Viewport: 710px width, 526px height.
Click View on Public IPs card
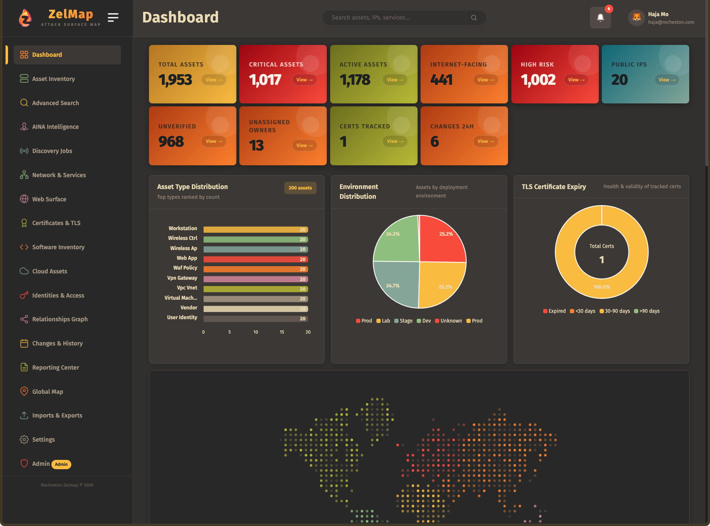point(667,80)
